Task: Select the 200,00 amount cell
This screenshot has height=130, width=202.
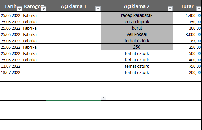Action: pyautogui.click(x=187, y=72)
